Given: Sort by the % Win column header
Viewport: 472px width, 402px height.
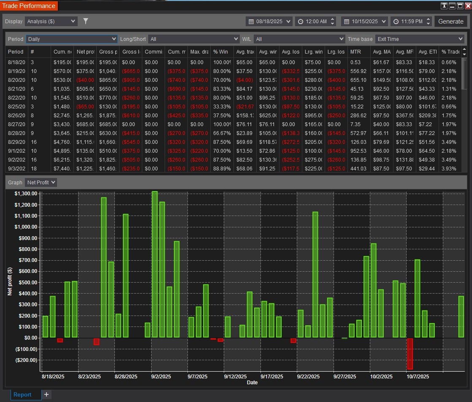Looking at the screenshot, I should (221, 51).
